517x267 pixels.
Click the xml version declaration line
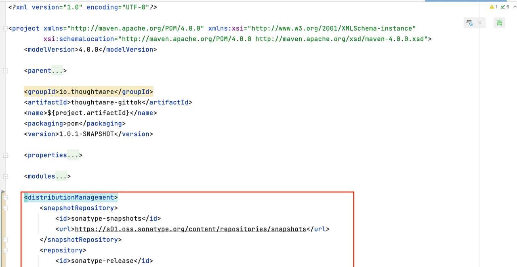click(83, 7)
